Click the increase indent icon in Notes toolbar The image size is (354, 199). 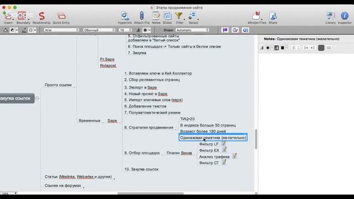pos(313,48)
